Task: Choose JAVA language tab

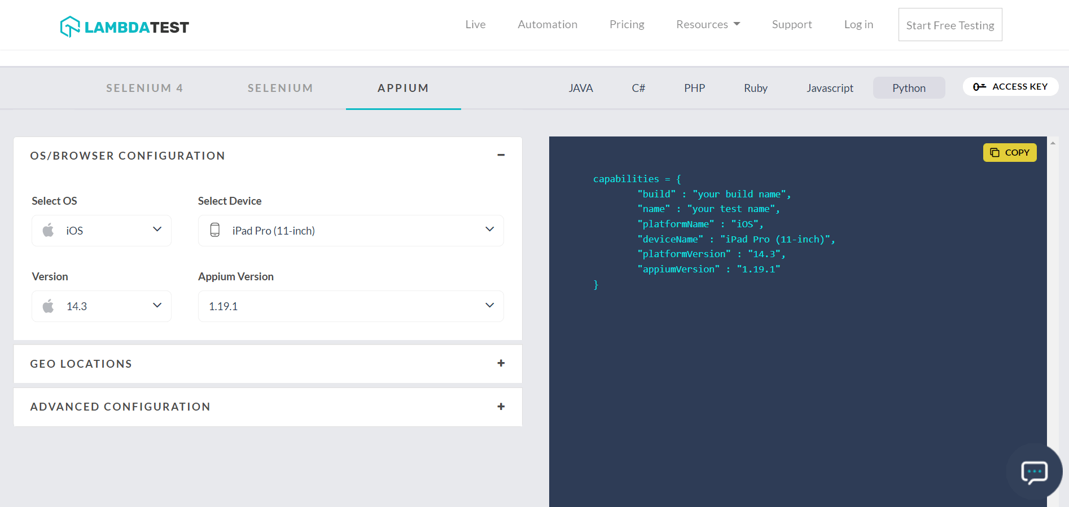Action: (581, 88)
